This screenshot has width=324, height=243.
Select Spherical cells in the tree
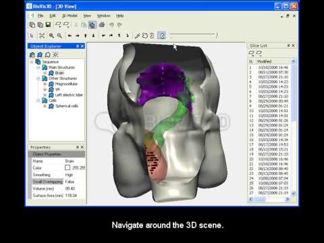(x=67, y=106)
